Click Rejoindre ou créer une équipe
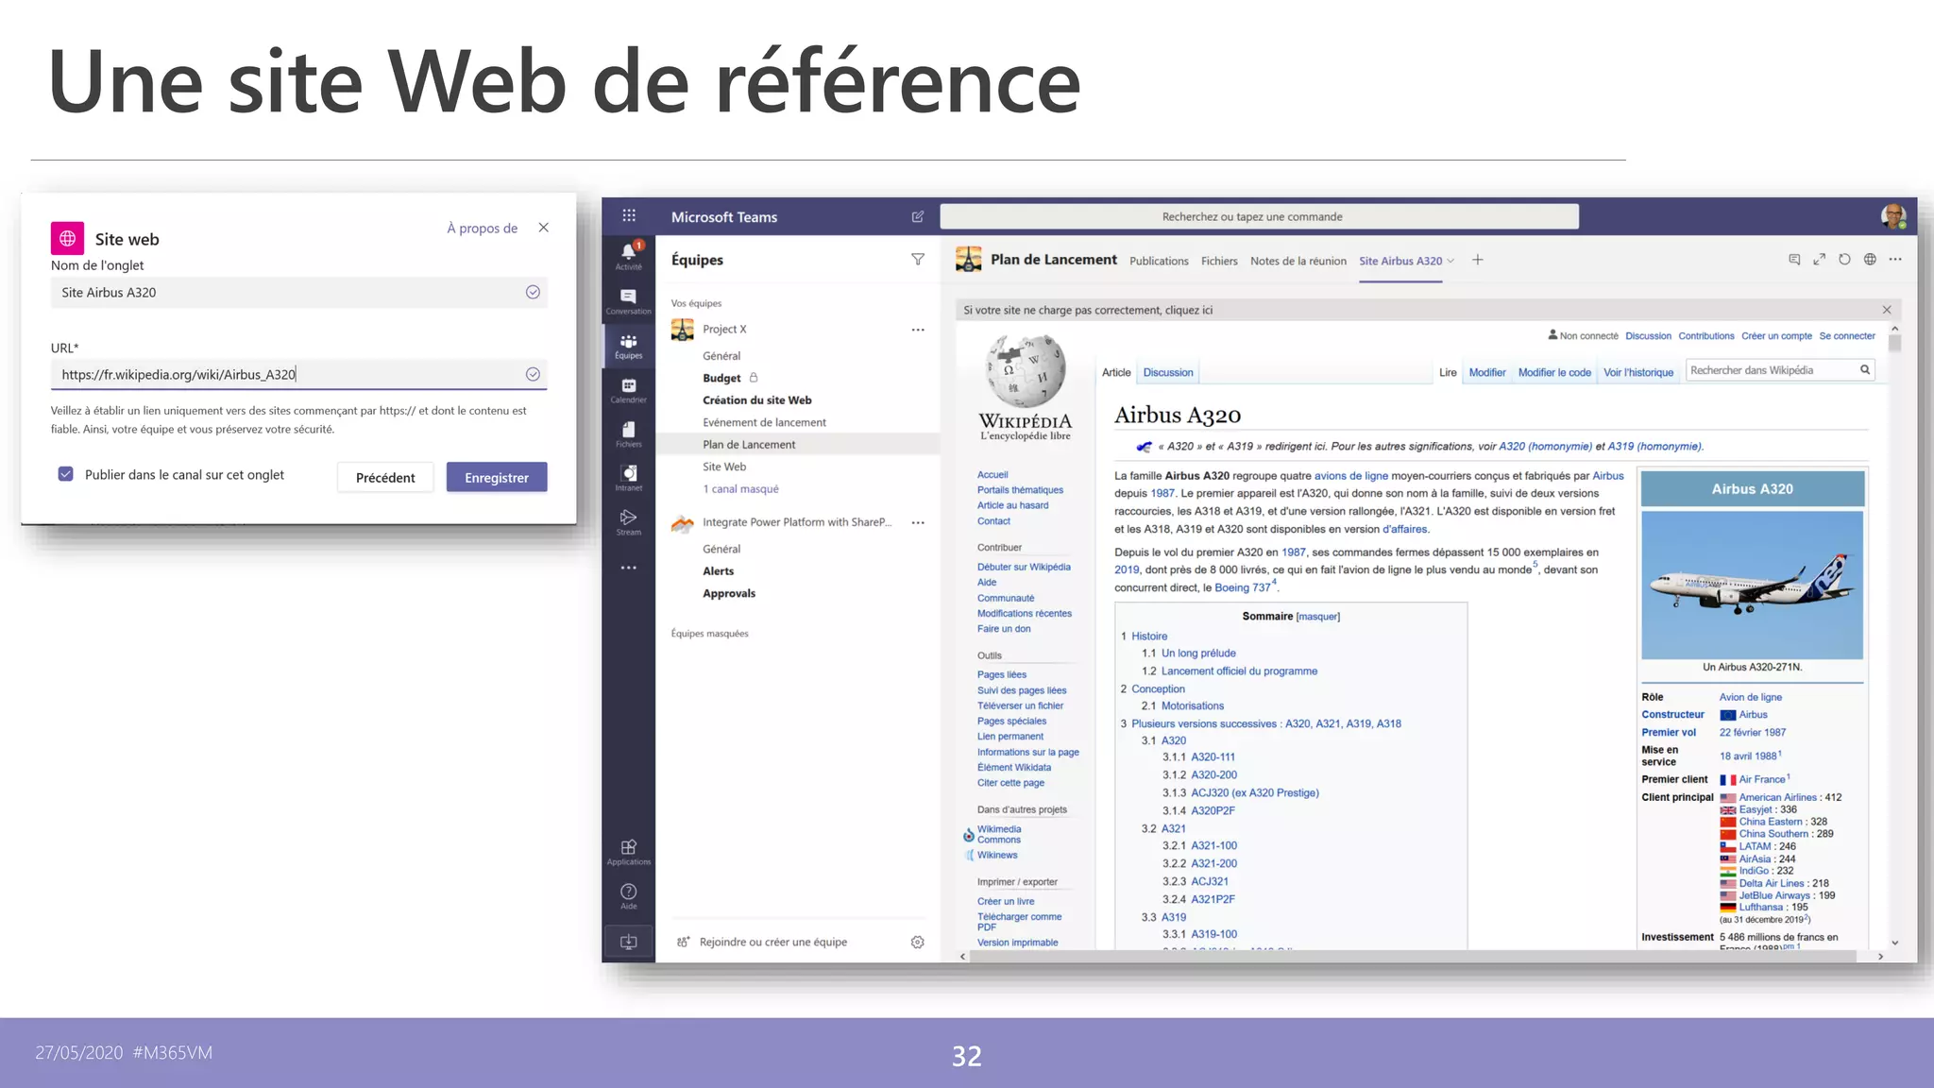Viewport: 1934px width, 1088px height. coord(773,942)
